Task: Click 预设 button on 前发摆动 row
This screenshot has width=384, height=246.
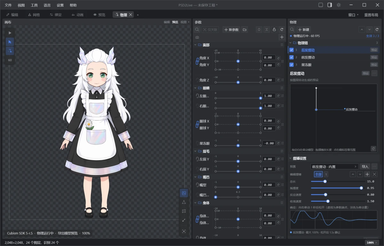Action: 374,57
